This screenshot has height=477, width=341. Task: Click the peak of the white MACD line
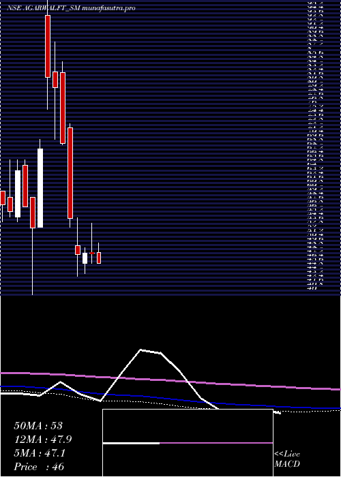pos(140,350)
